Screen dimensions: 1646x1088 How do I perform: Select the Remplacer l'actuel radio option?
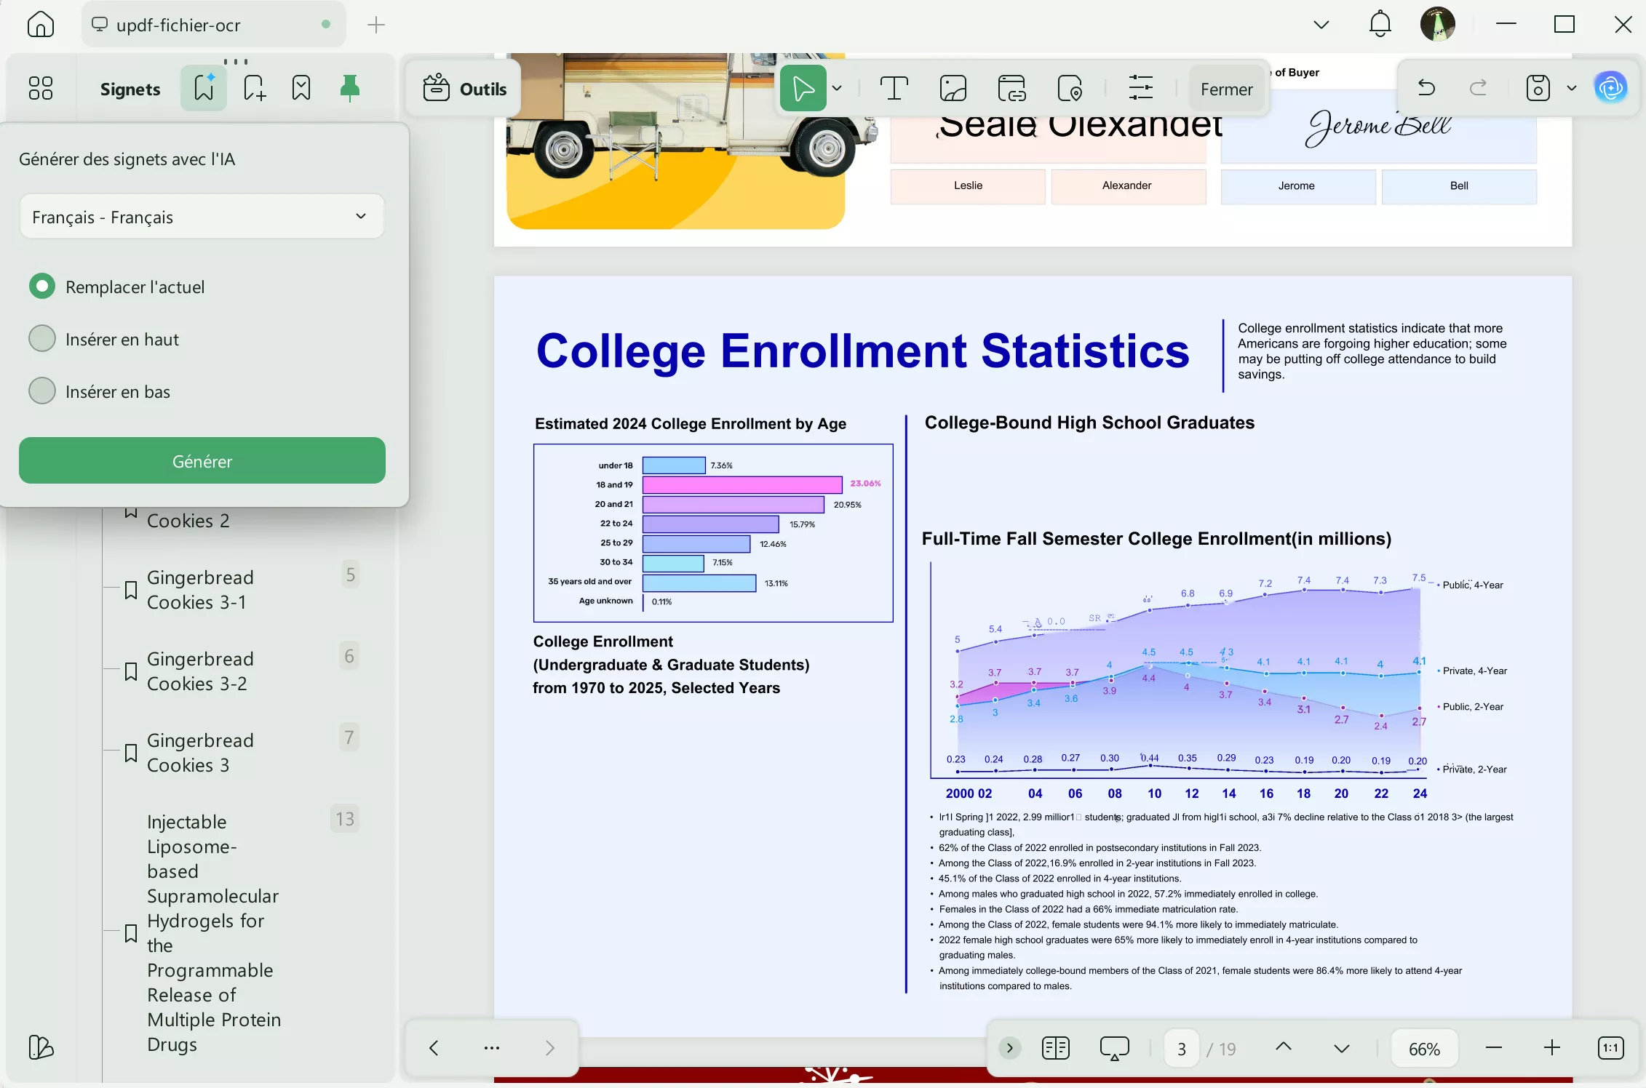pyautogui.click(x=42, y=287)
